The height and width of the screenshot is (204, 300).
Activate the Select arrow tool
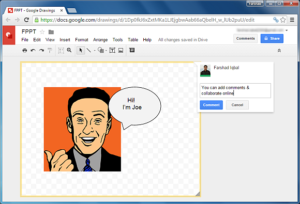coord(81,50)
